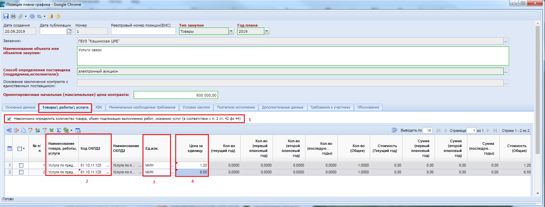Click the A-Я sort icon
Viewport: 545px width, 207px height.
tap(38, 130)
